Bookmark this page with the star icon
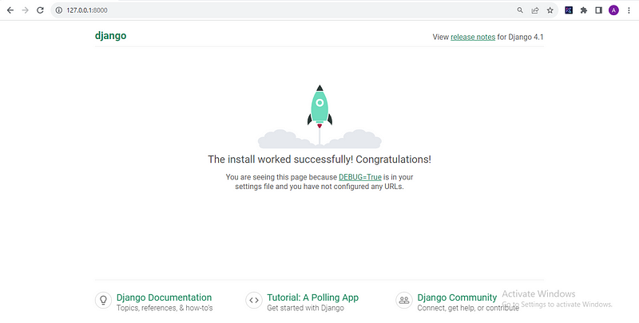 click(x=550, y=10)
